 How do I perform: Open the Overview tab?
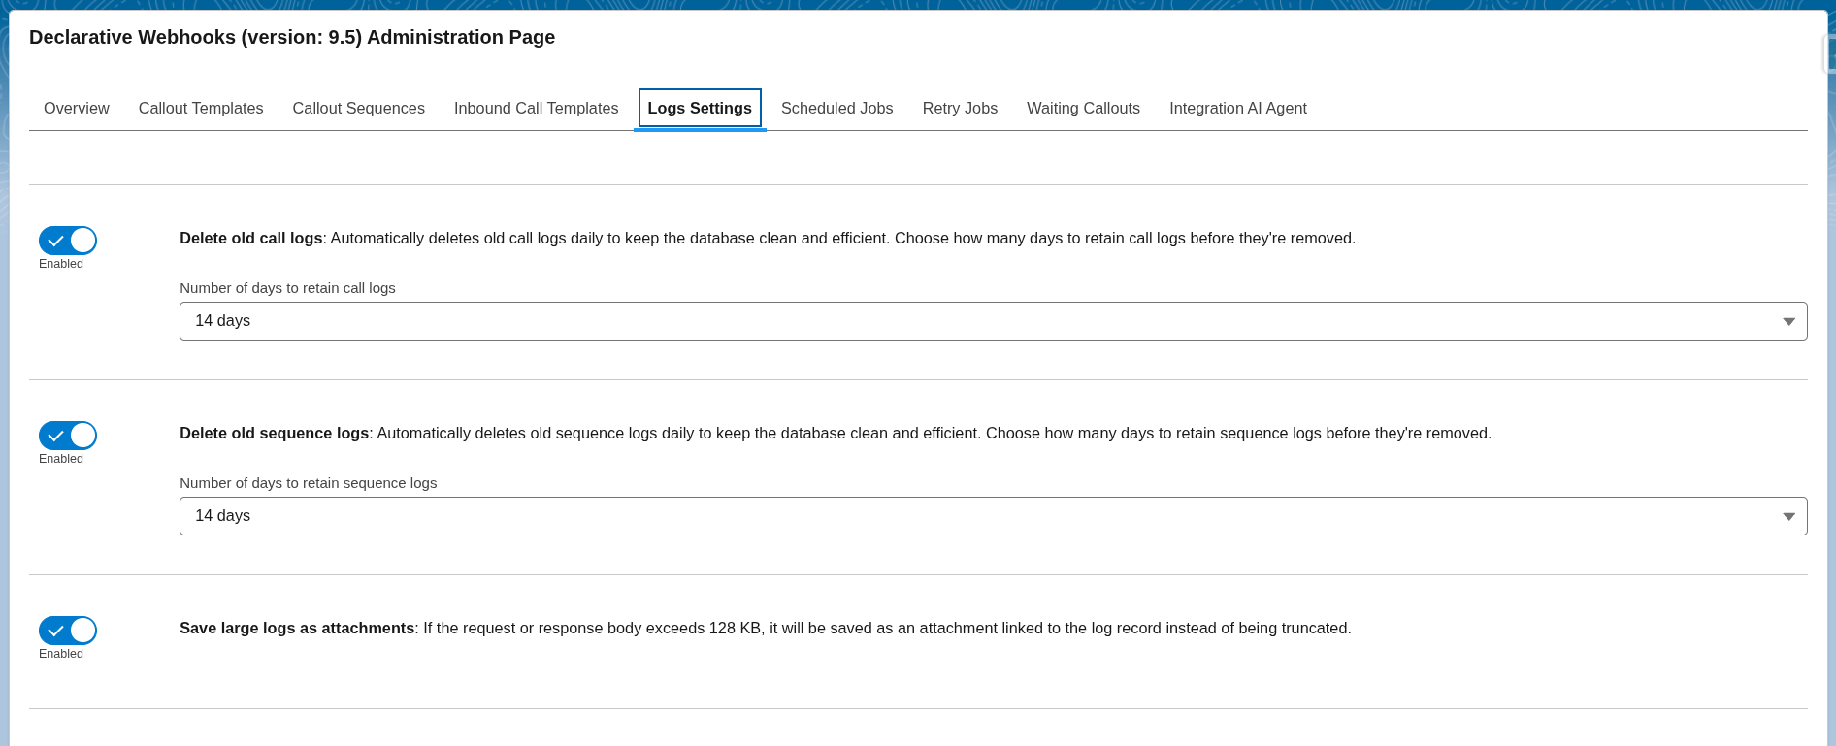(x=76, y=109)
